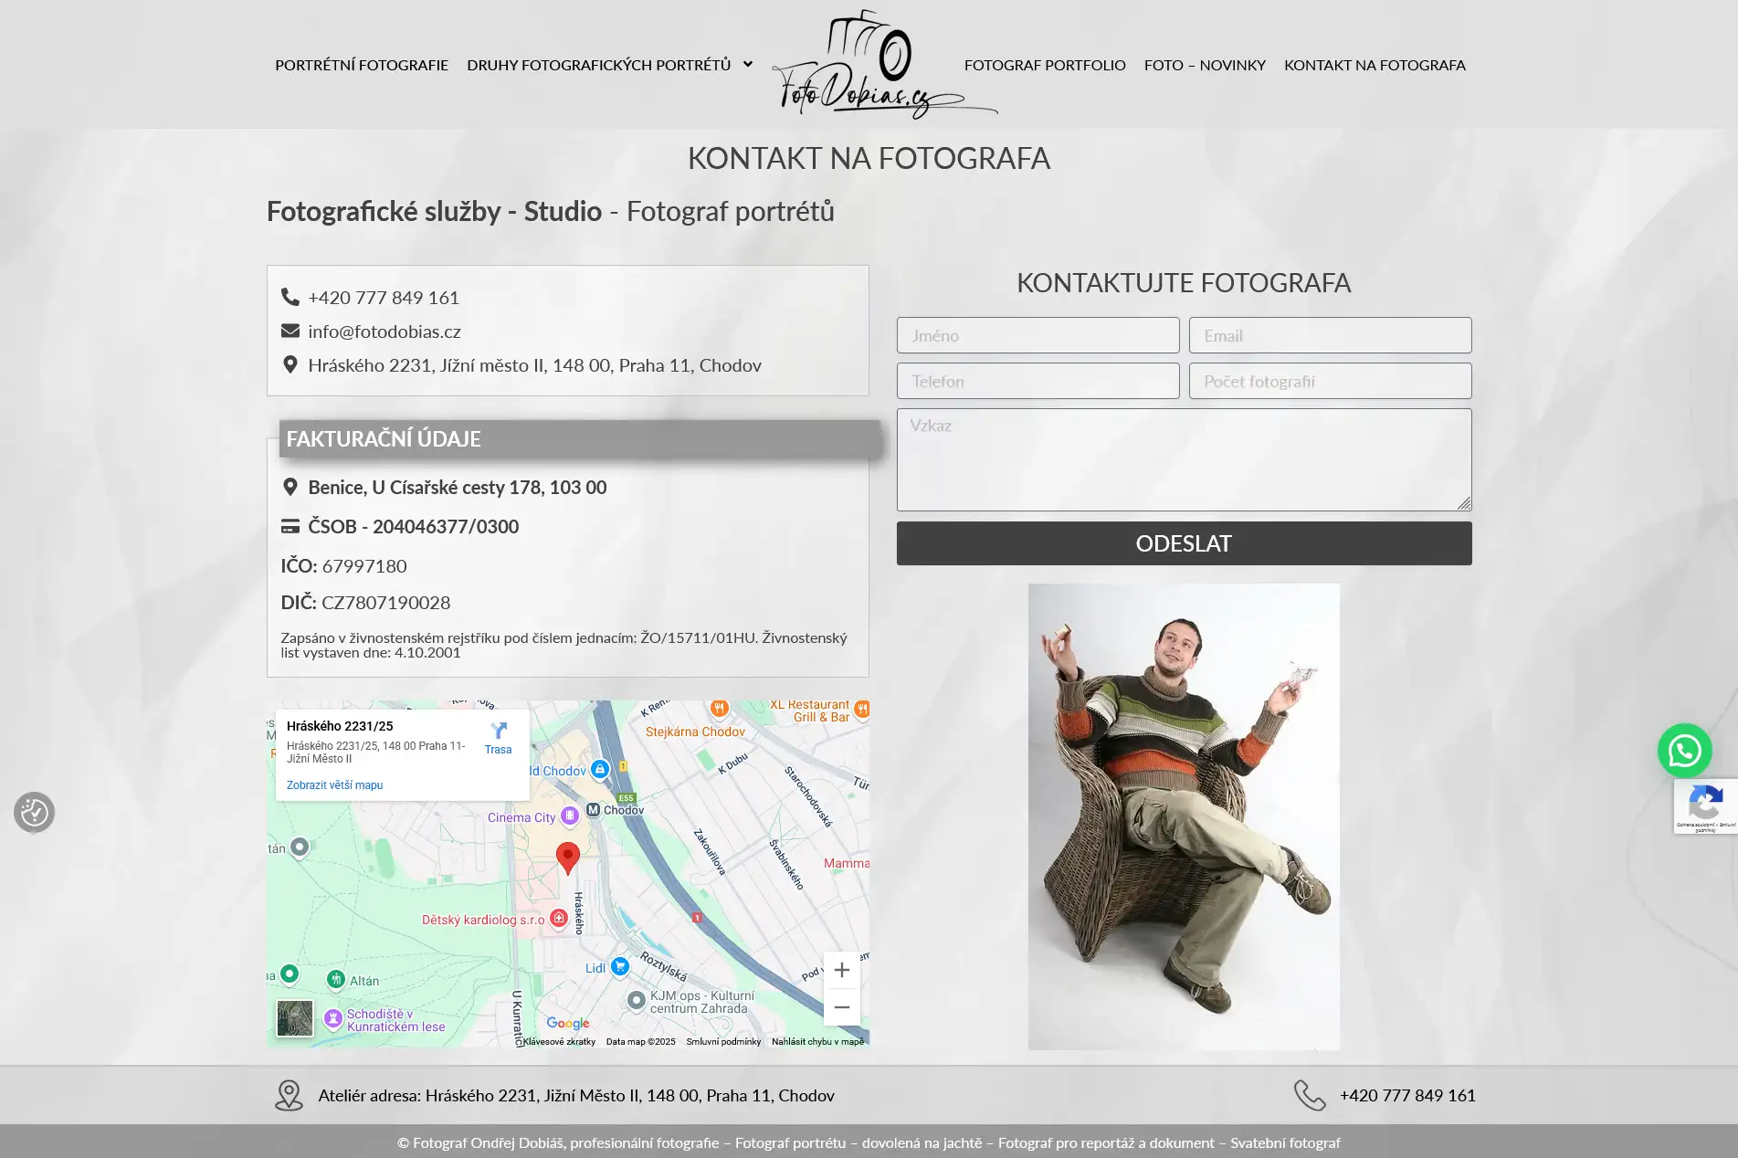Click the info@fotodobias.cz email link
The height and width of the screenshot is (1158, 1738).
(384, 332)
